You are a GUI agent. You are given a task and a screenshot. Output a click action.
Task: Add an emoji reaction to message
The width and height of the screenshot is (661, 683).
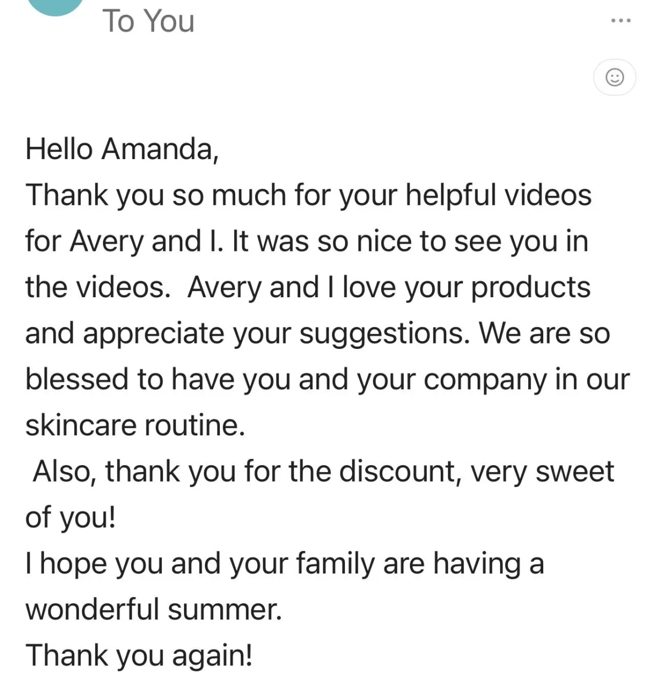click(x=615, y=77)
